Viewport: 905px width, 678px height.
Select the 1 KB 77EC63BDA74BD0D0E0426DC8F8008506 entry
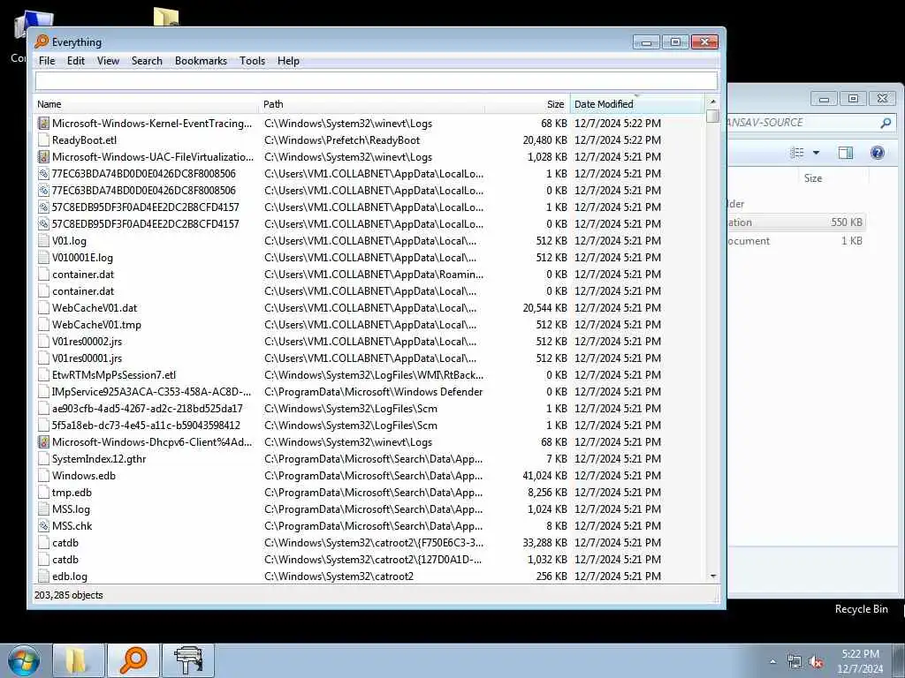pos(144,174)
